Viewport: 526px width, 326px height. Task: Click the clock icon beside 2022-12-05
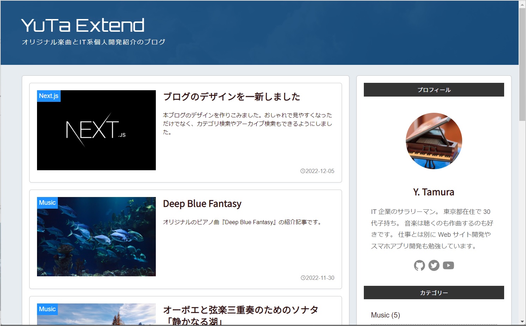tap(302, 171)
